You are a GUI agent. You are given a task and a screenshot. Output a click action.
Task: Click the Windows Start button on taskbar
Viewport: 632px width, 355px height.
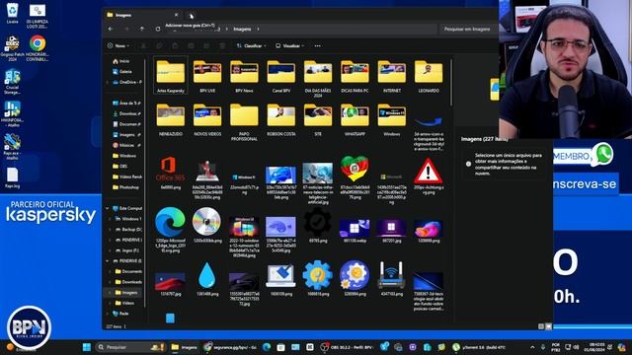pyautogui.click(x=86, y=347)
